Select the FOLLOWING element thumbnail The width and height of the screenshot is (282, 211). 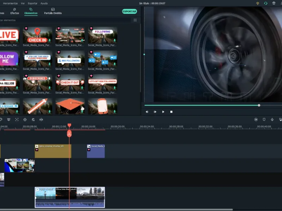point(103,35)
